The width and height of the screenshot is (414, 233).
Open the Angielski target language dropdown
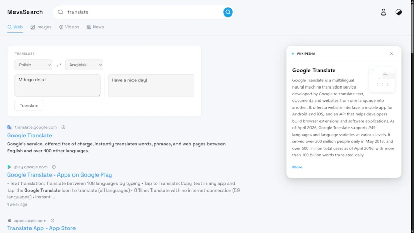[x=84, y=65]
